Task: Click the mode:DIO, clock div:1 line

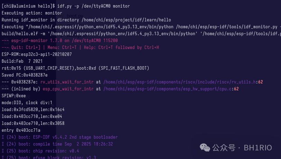Action: coord(27,103)
